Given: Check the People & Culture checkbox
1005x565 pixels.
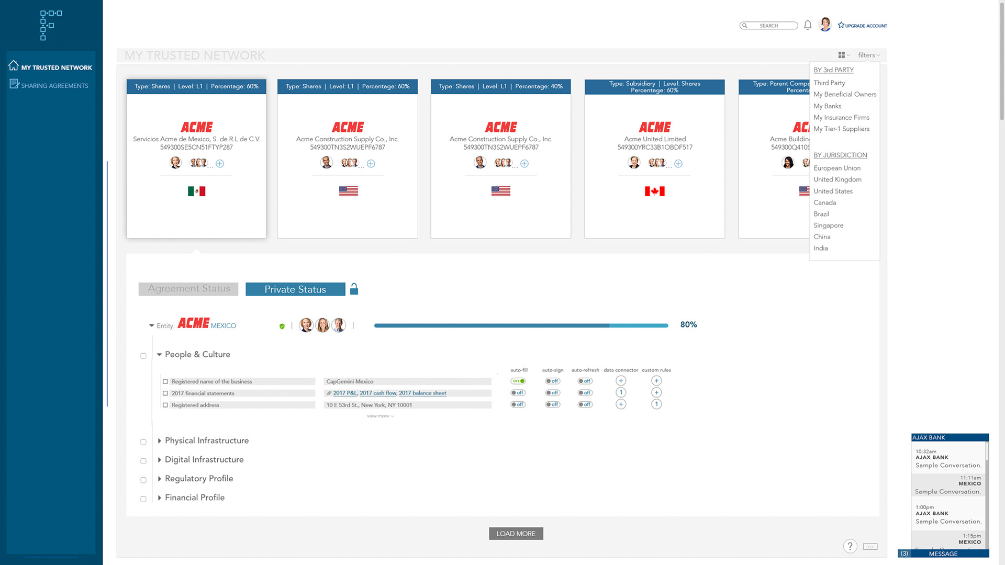Looking at the screenshot, I should [143, 356].
